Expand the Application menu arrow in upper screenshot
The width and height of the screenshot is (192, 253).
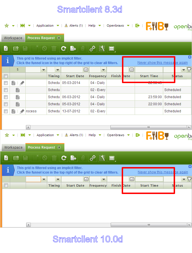(58, 26)
